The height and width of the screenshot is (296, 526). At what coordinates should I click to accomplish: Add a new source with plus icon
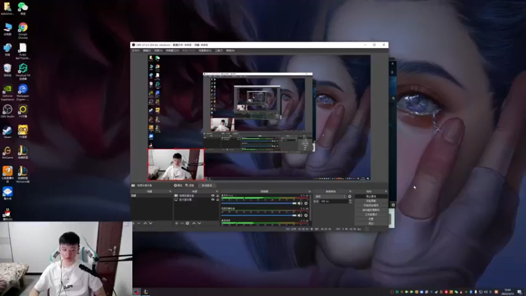(x=177, y=223)
